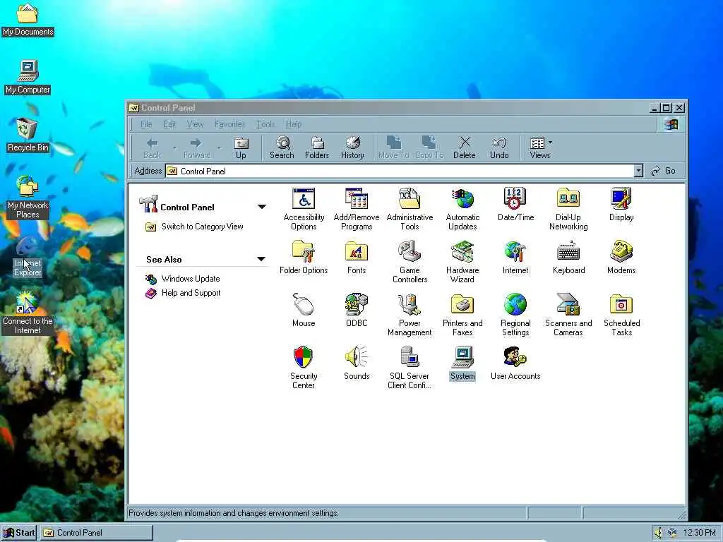Open Accessibility Options applet
This screenshot has height=542, width=723.
coord(304,209)
